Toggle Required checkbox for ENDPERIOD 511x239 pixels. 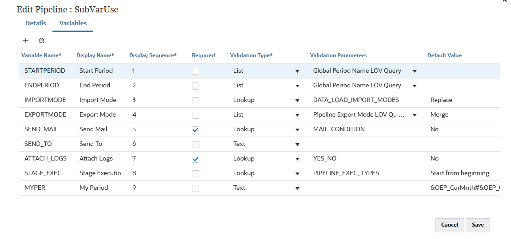click(196, 86)
